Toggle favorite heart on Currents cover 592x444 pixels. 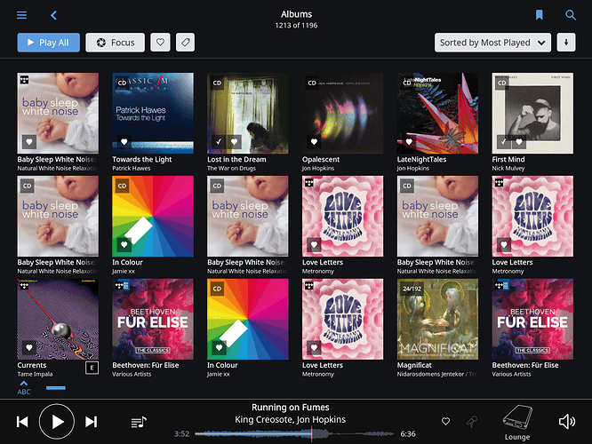[x=29, y=347]
